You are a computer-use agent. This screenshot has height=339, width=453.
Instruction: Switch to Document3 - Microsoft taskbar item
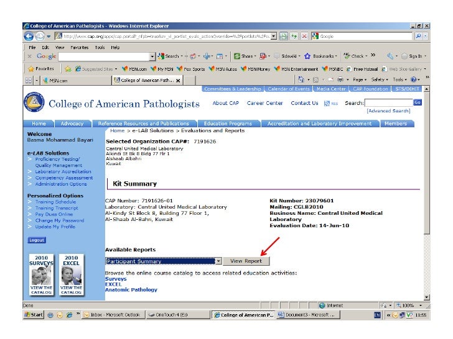coord(308,315)
